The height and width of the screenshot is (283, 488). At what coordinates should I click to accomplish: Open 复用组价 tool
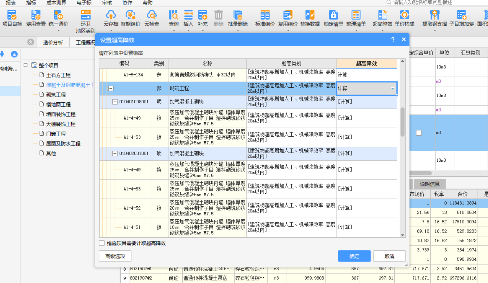(288, 18)
